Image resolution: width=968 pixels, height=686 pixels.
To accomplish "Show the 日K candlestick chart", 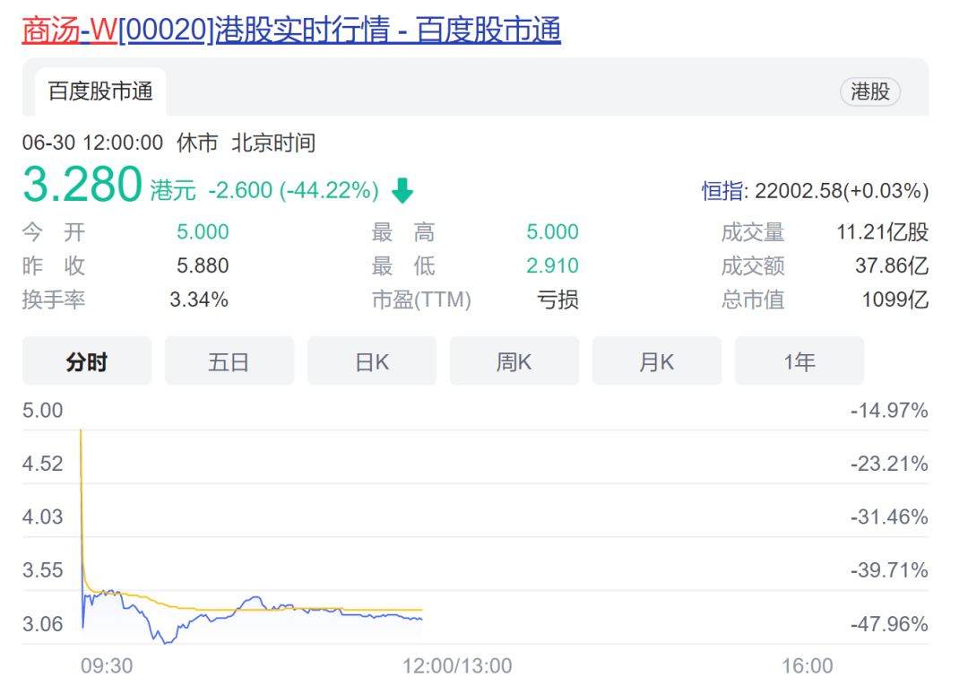I will pyautogui.click(x=372, y=361).
